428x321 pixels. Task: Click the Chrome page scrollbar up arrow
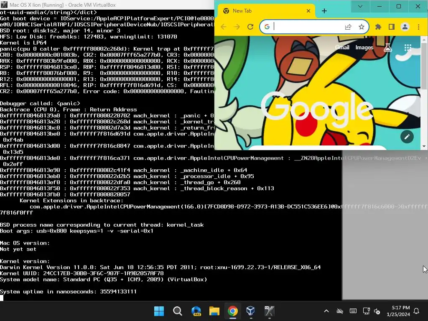(424, 40)
